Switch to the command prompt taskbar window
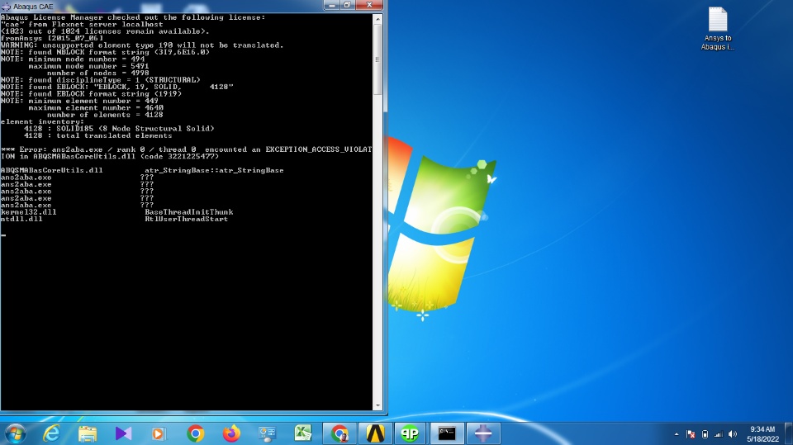This screenshot has height=445, width=793. pyautogui.click(x=447, y=433)
